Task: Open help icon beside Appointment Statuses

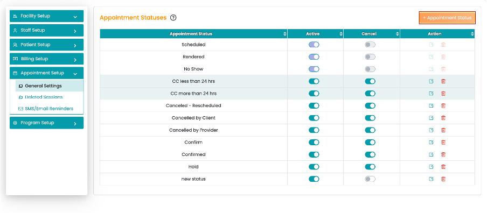Action: coord(173,18)
